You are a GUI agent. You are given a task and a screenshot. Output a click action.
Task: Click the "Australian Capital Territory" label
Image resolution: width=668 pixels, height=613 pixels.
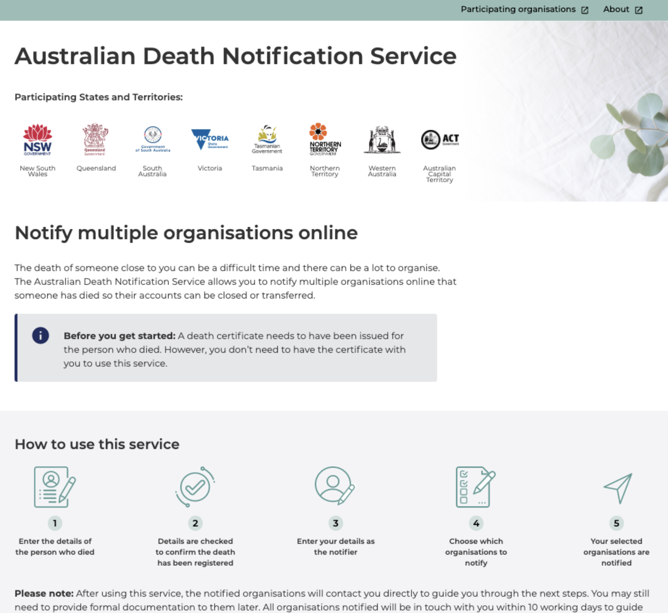[x=439, y=174]
